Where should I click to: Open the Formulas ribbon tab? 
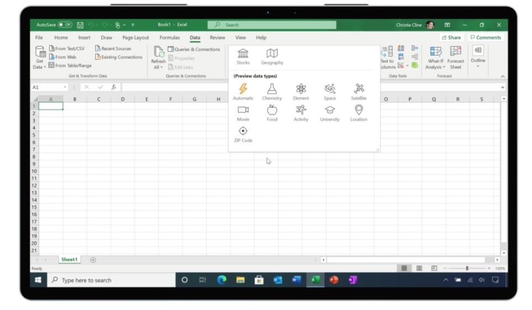[169, 37]
